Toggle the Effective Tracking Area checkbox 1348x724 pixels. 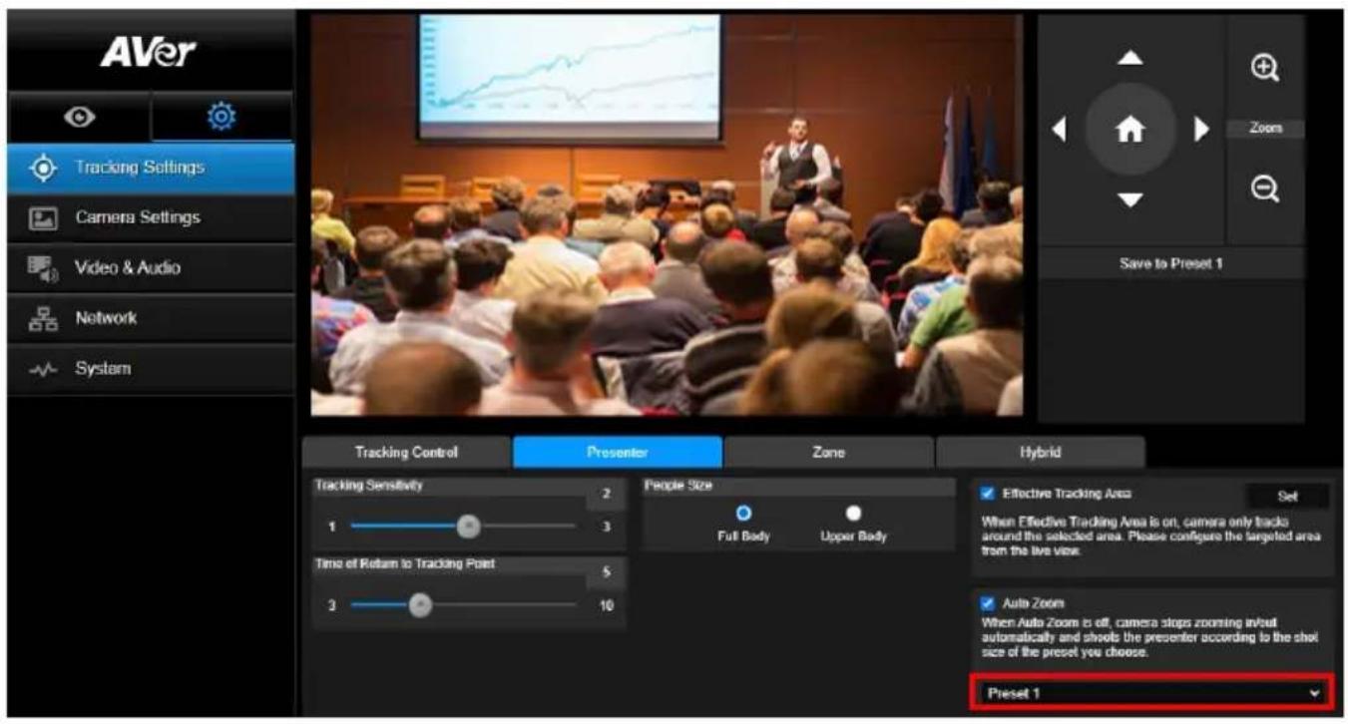[x=989, y=493]
